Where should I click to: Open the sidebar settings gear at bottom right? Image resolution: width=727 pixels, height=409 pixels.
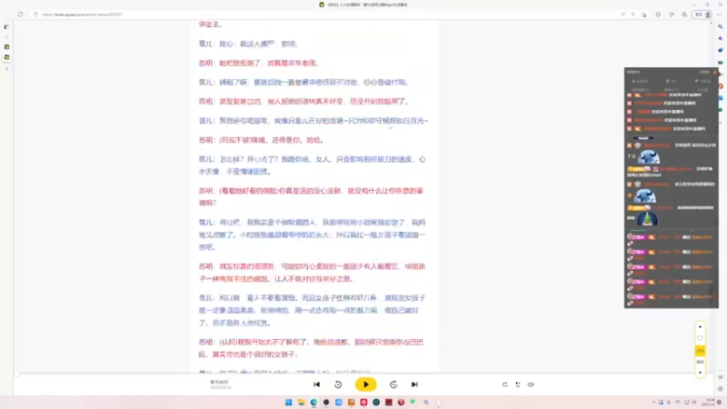point(720,389)
